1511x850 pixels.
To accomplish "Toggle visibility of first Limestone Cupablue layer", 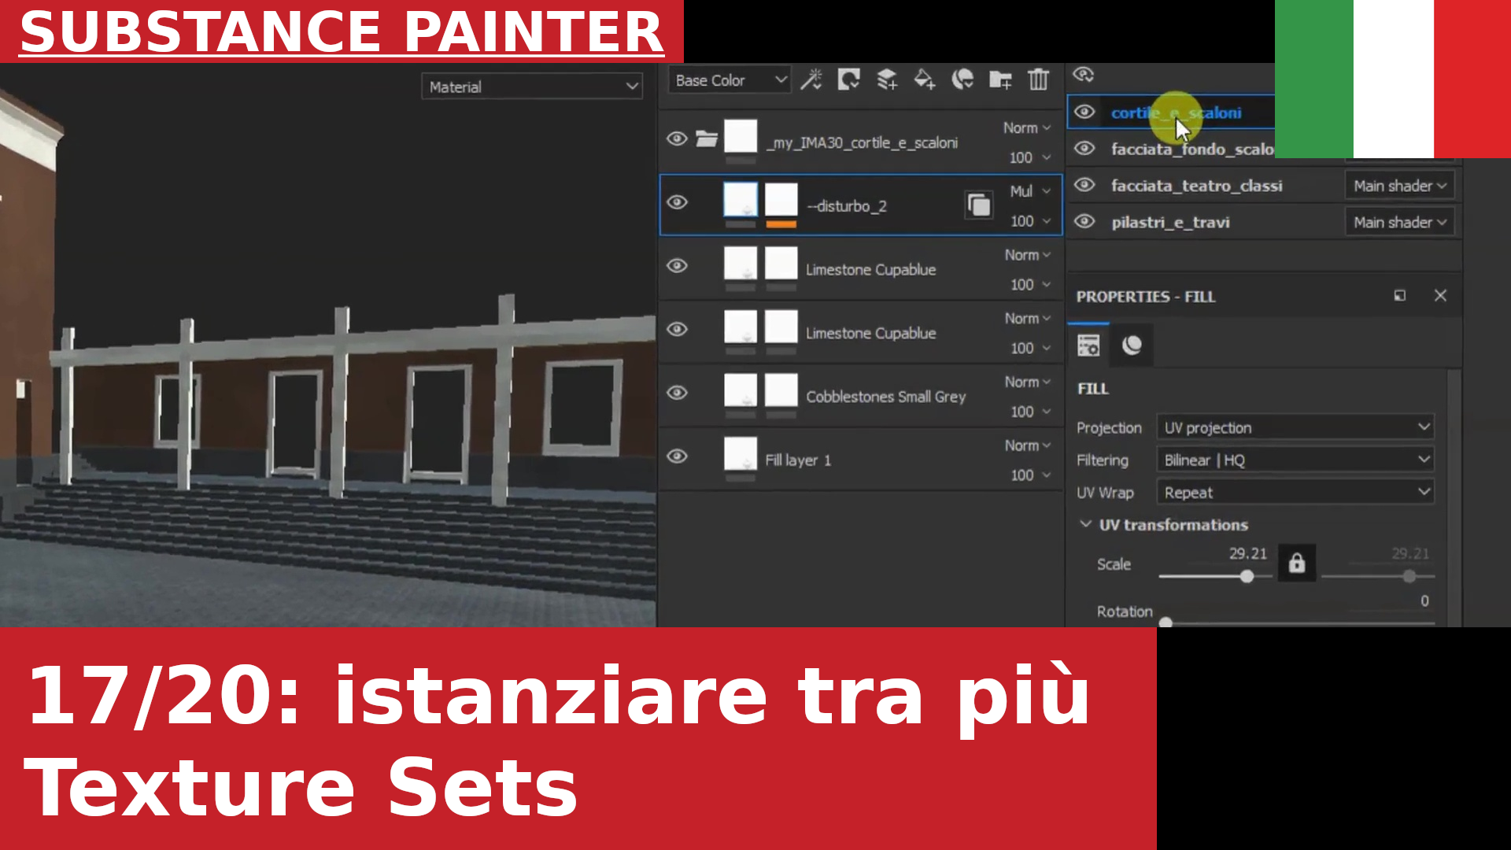I will (677, 266).
